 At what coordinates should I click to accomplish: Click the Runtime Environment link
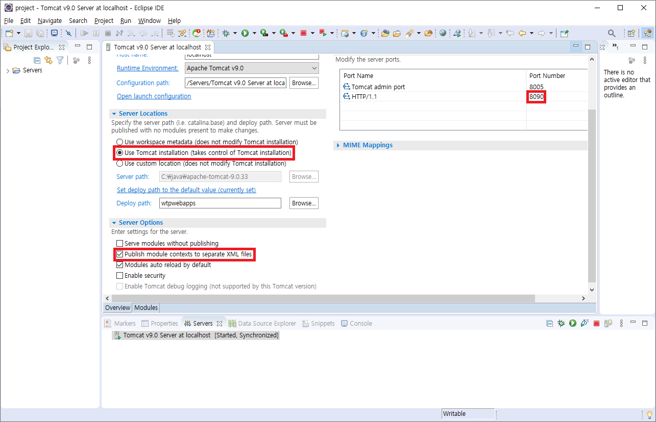[148, 68]
